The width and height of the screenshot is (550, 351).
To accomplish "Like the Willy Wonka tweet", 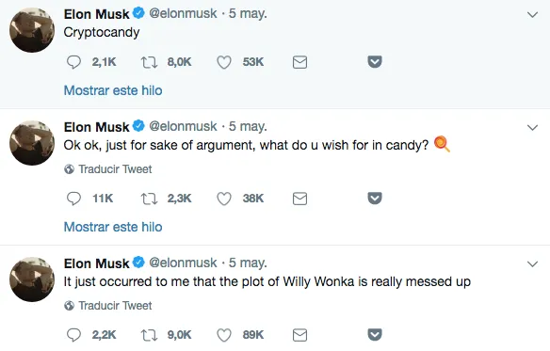I will [x=224, y=335].
